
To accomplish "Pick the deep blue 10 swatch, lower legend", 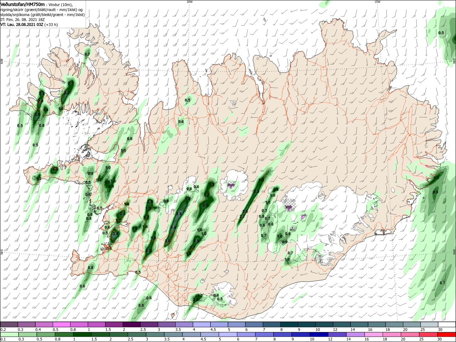I will pos(319,335).
